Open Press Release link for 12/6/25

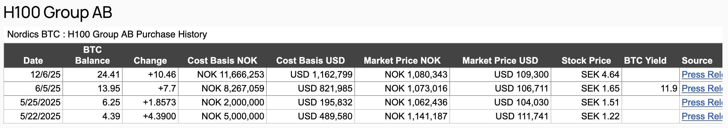[702, 75]
